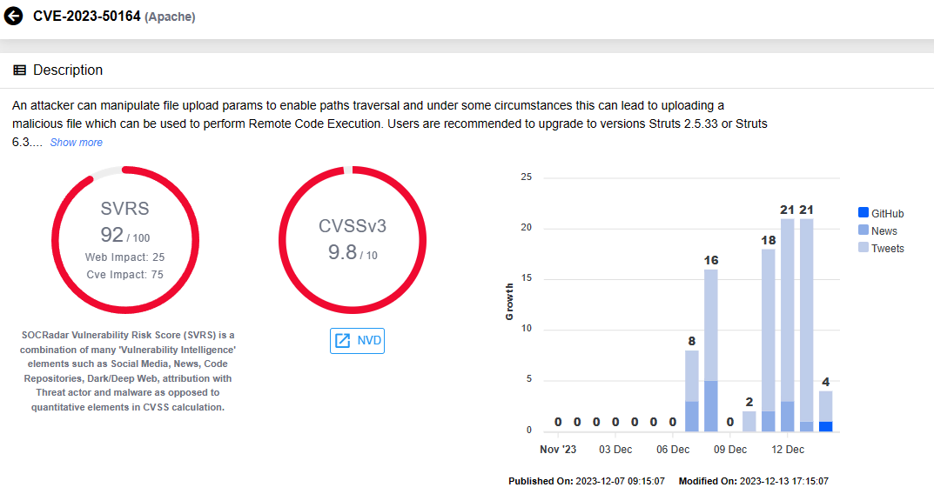Click the Growth axis title

(509, 302)
